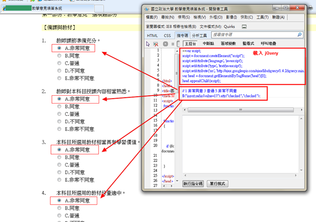Click the start debugging play icon
This screenshot has width=316, height=222.
(x=165, y=44)
